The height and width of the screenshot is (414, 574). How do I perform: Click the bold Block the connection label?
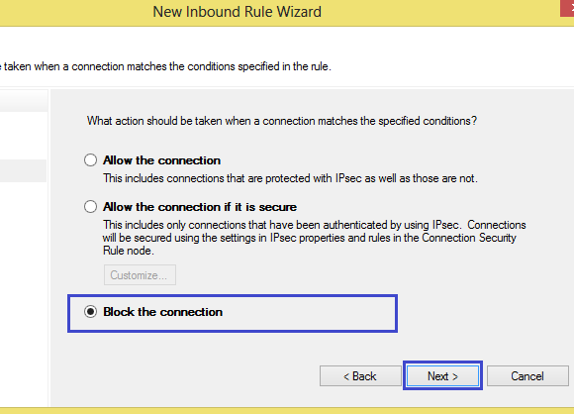(x=162, y=312)
